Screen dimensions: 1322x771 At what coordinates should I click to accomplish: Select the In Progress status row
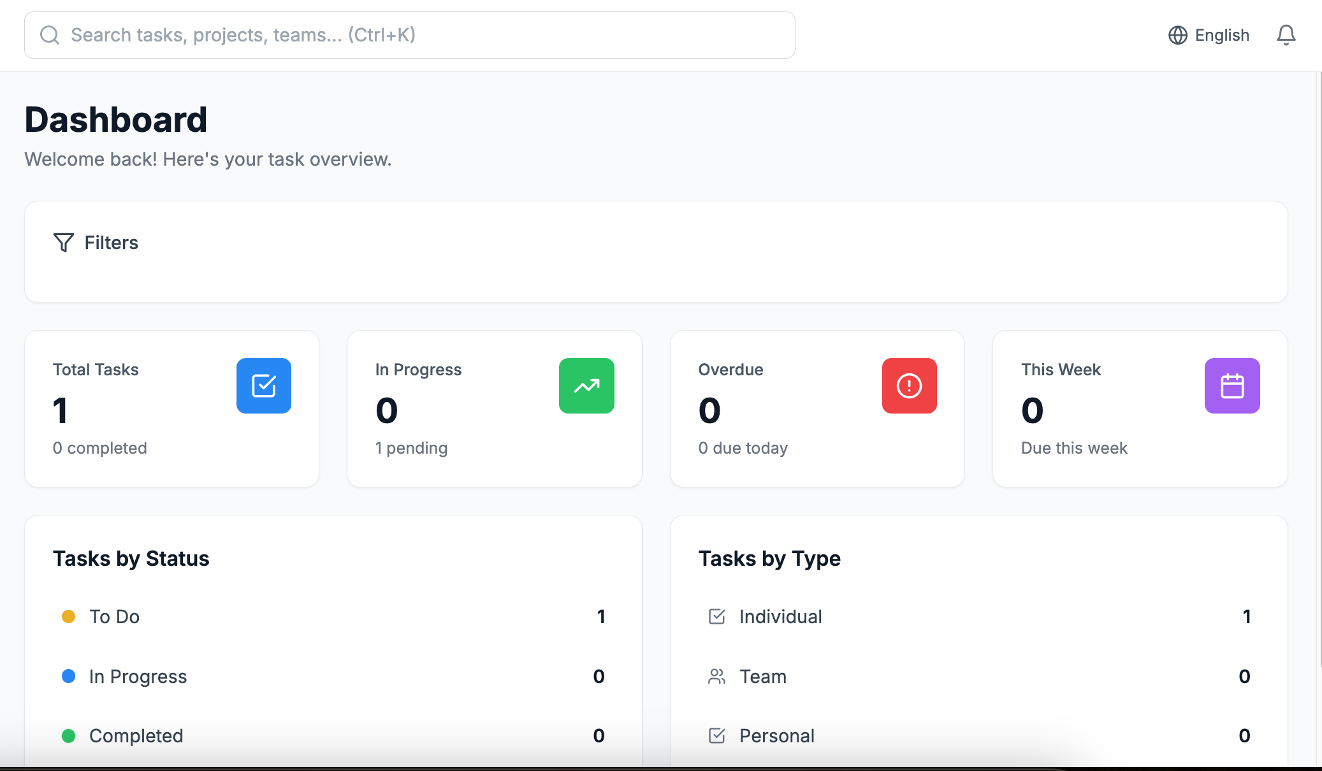tap(333, 676)
